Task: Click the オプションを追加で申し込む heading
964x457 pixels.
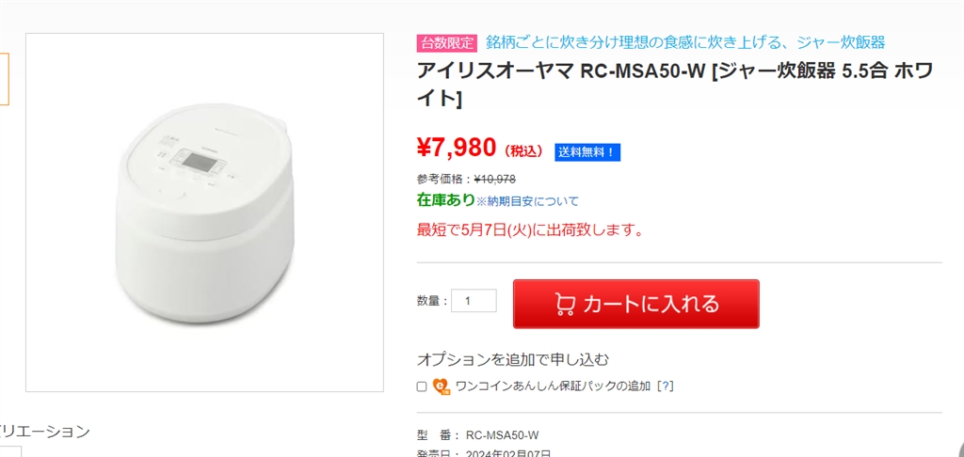Action: [513, 359]
